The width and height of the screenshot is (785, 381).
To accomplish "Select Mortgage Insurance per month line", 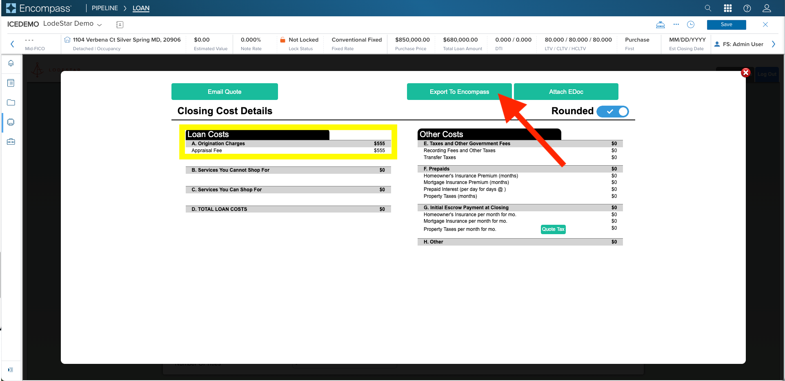I will pos(520,221).
